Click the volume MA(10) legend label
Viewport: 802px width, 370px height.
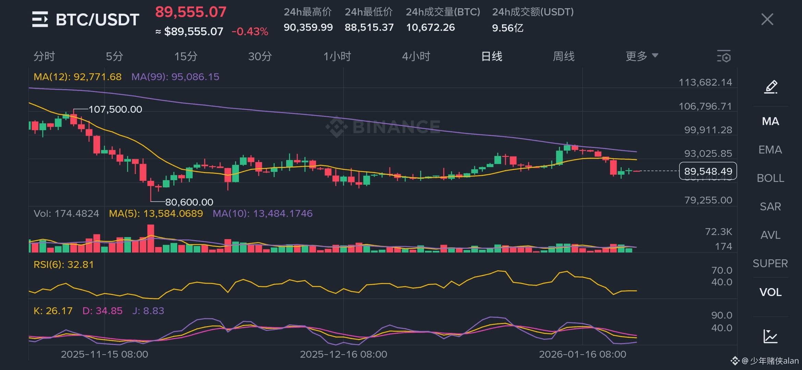(263, 213)
